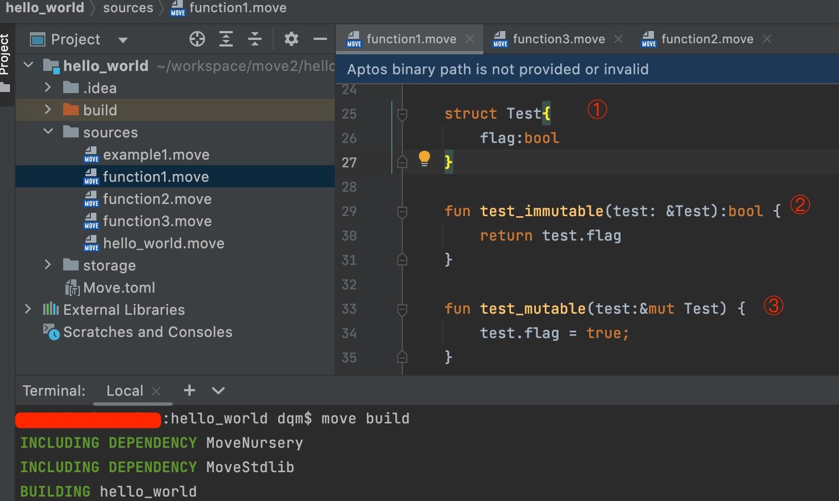Click the vertical Project tool window button

point(6,64)
